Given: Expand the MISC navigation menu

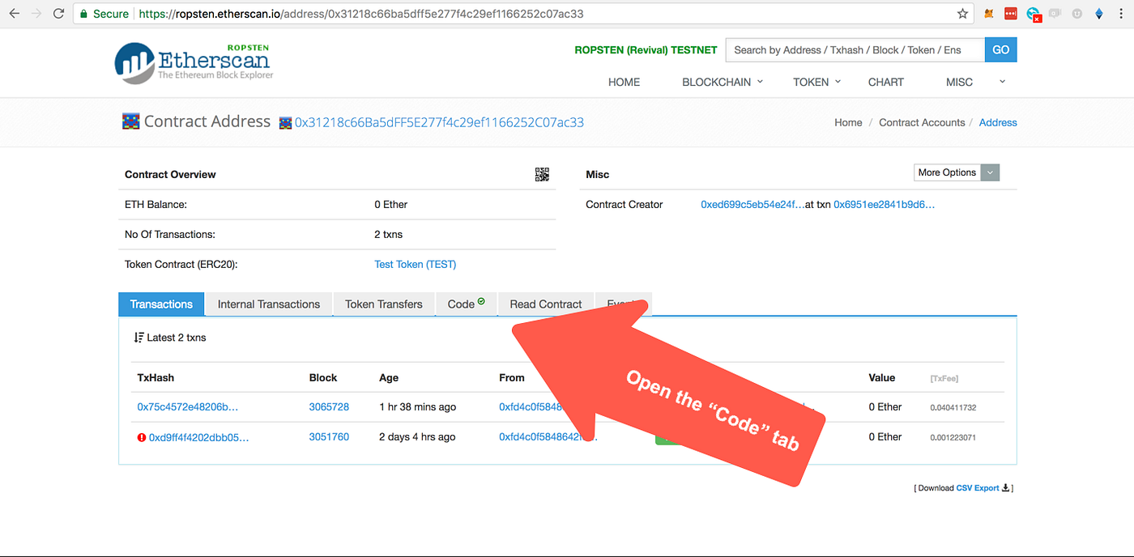Looking at the screenshot, I should [975, 82].
